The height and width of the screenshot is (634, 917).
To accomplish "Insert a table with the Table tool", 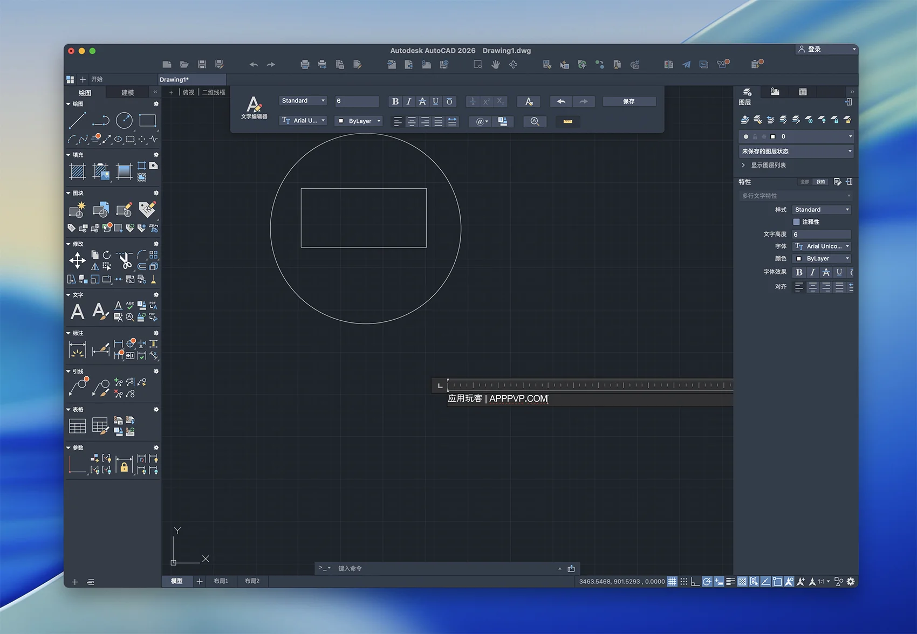I will coord(77,426).
